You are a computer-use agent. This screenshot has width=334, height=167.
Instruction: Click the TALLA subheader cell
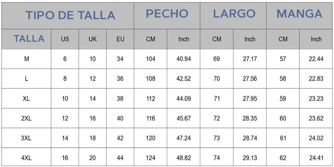click(x=29, y=39)
